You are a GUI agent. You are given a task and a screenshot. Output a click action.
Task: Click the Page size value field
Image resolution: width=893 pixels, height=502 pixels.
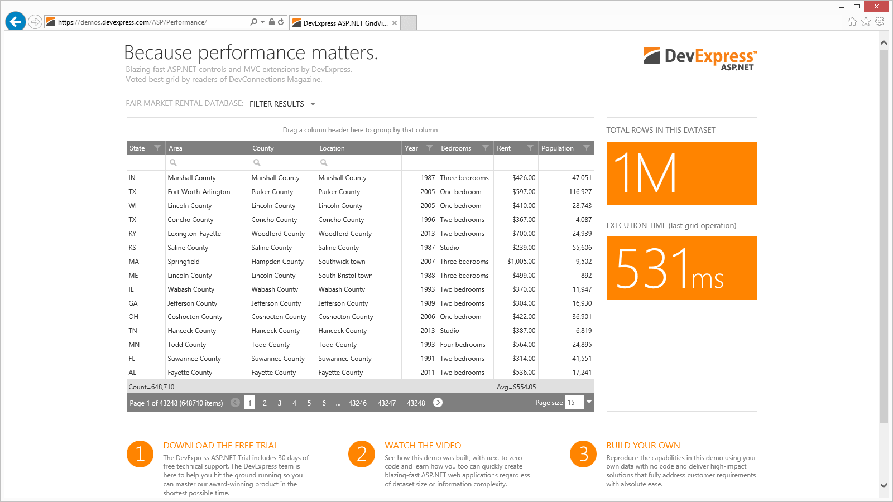pyautogui.click(x=574, y=402)
